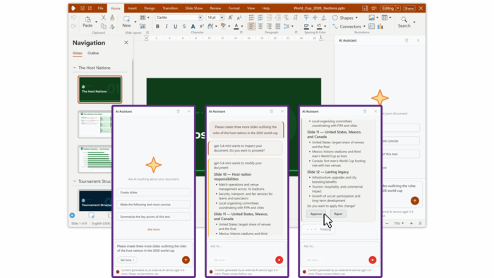
Task: Set right-to-left text direction
Action: pyautogui.click(x=295, y=18)
